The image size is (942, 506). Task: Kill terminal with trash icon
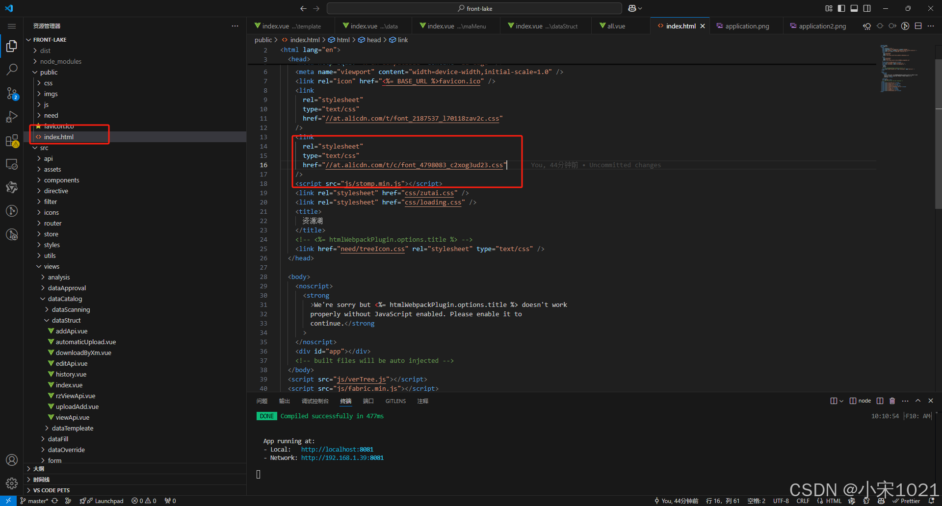click(892, 401)
